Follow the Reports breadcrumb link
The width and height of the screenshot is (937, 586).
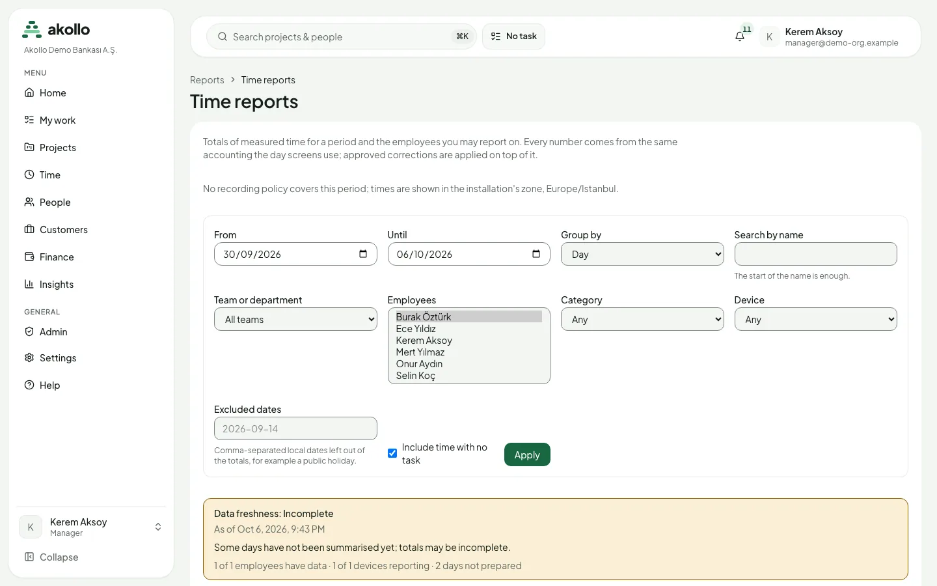click(207, 80)
